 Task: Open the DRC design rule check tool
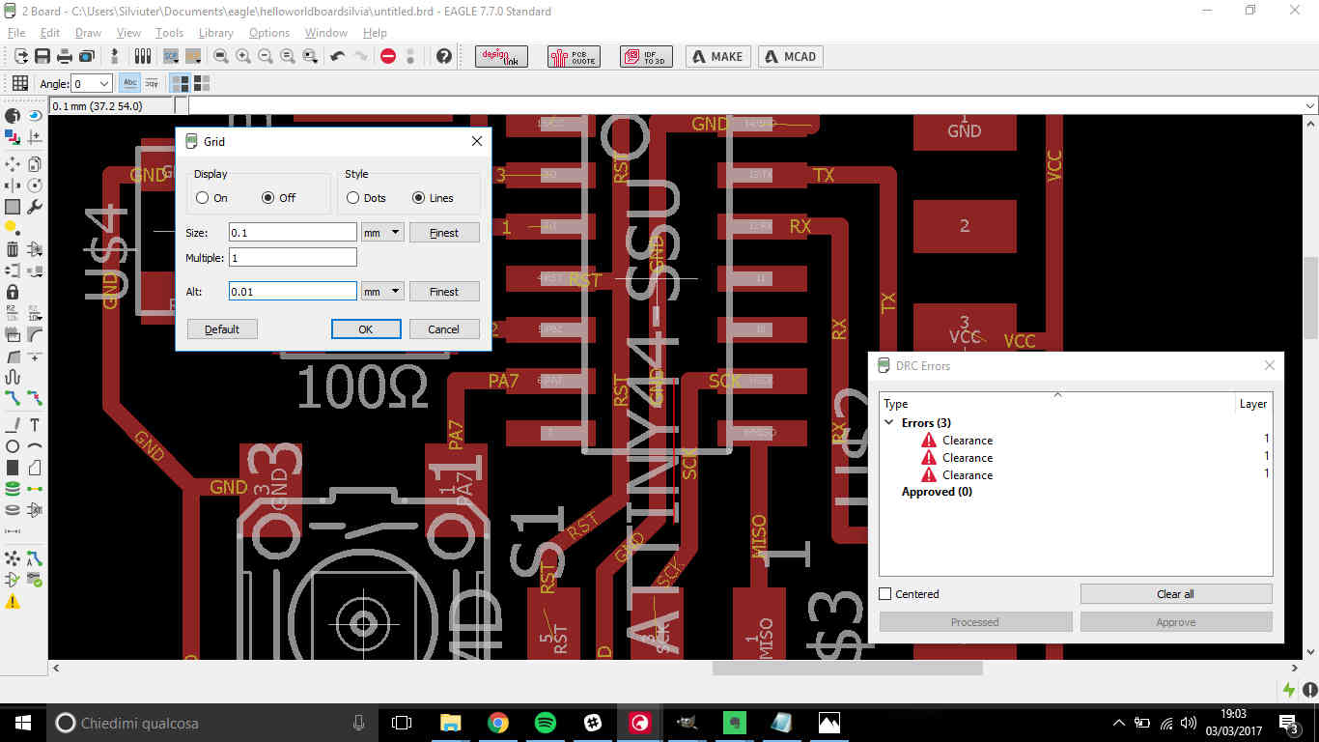pyautogui.click(x=35, y=581)
